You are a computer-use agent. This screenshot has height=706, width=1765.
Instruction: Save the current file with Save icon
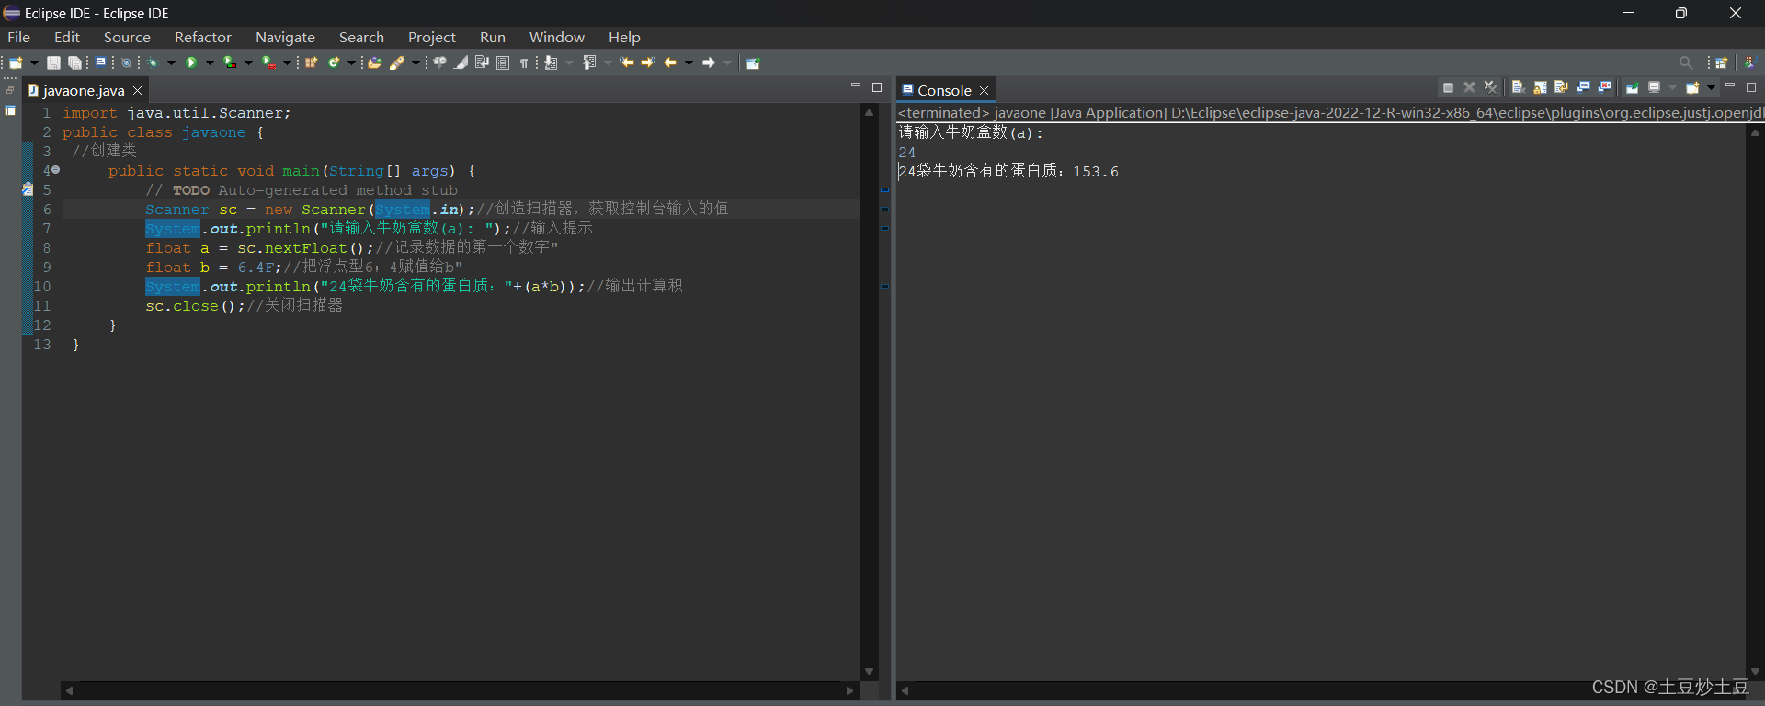point(53,63)
